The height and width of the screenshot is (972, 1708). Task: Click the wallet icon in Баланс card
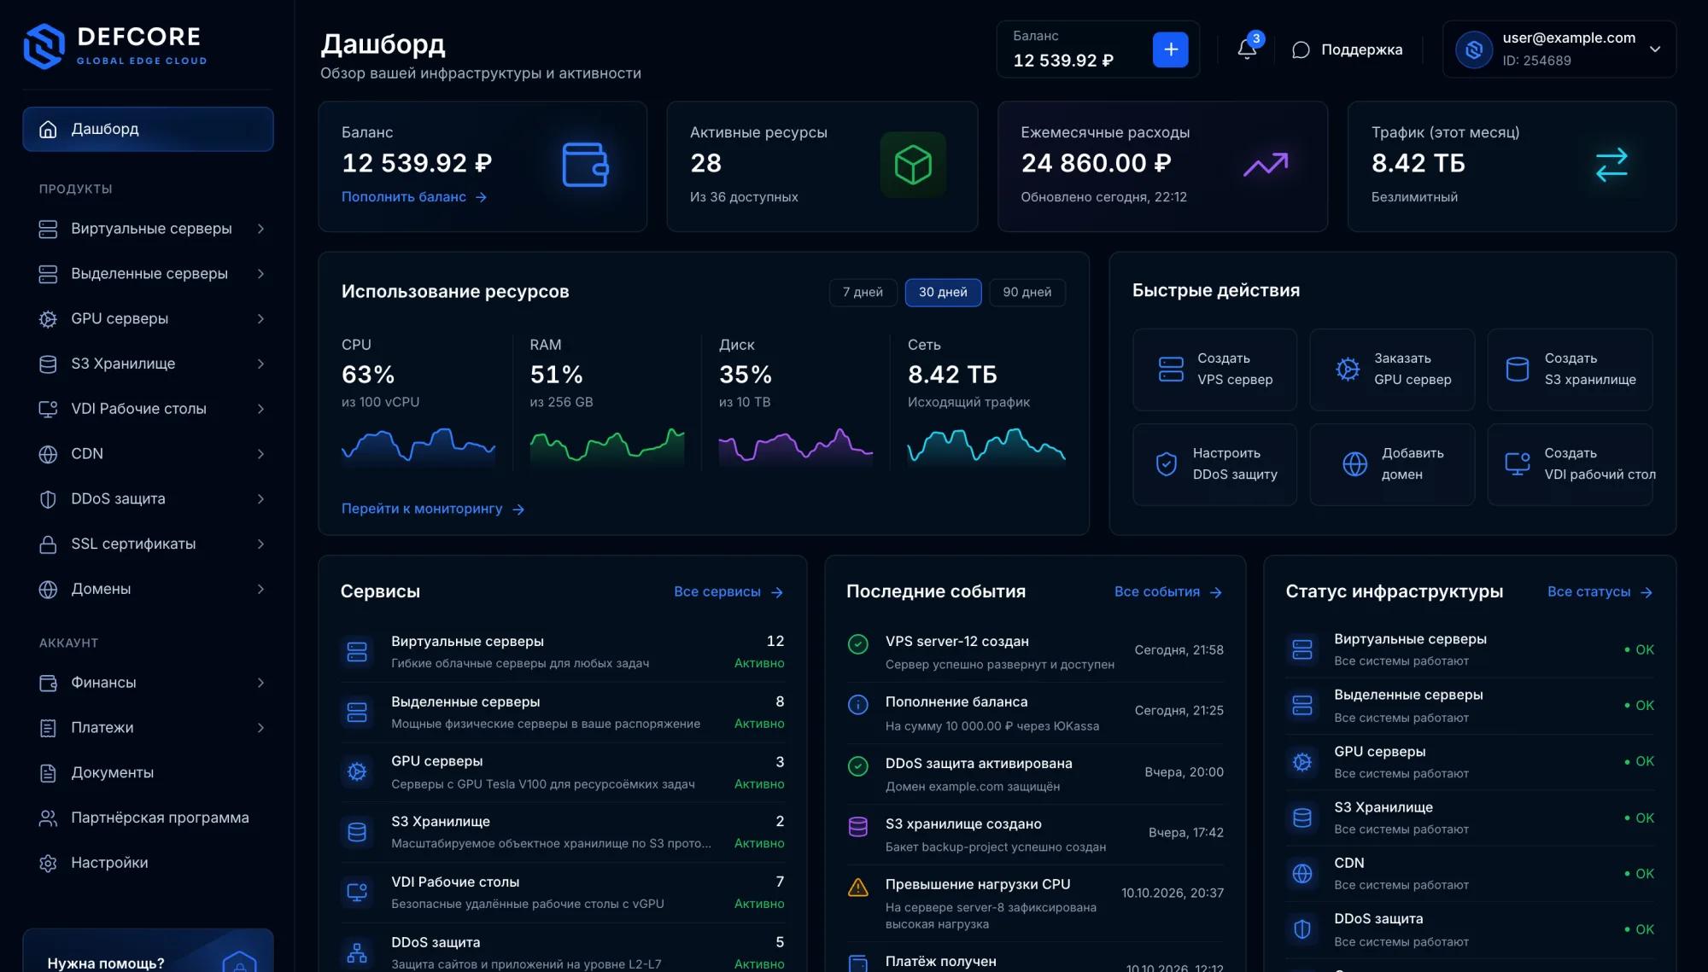coord(585,164)
